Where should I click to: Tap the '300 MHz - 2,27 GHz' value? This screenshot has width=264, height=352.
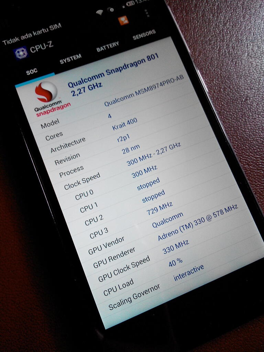(x=154, y=154)
